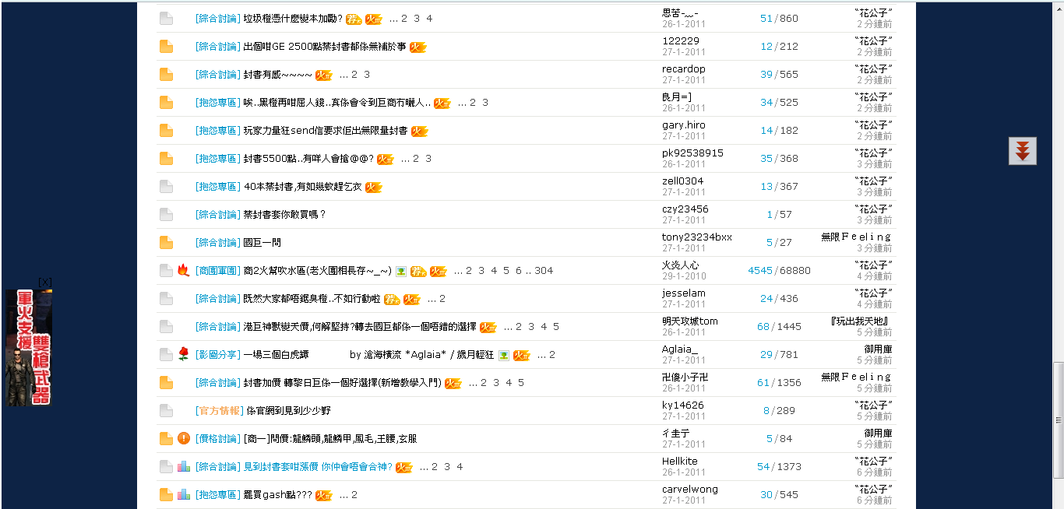Click the recommended badge on 既然大家都唔鋸臭橙
This screenshot has height=509, width=1064.
(x=392, y=299)
